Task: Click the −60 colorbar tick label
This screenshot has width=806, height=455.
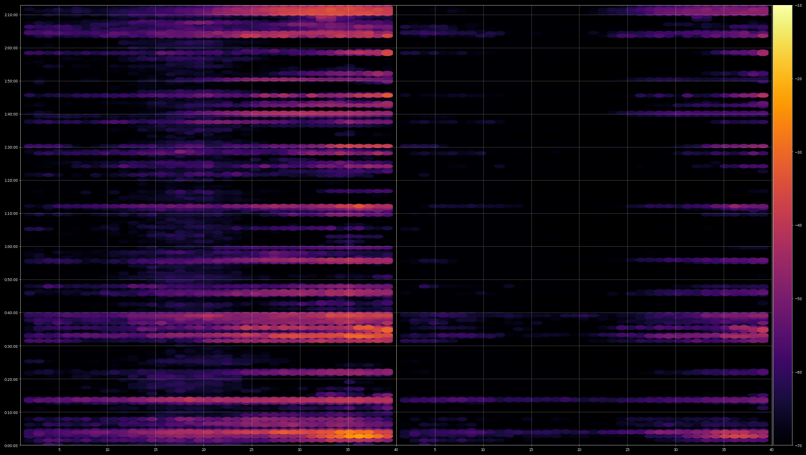Action: [798, 372]
